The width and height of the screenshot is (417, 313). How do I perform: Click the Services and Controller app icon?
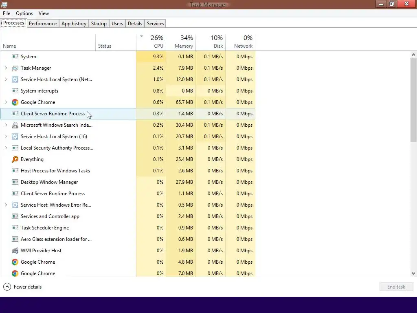point(15,216)
